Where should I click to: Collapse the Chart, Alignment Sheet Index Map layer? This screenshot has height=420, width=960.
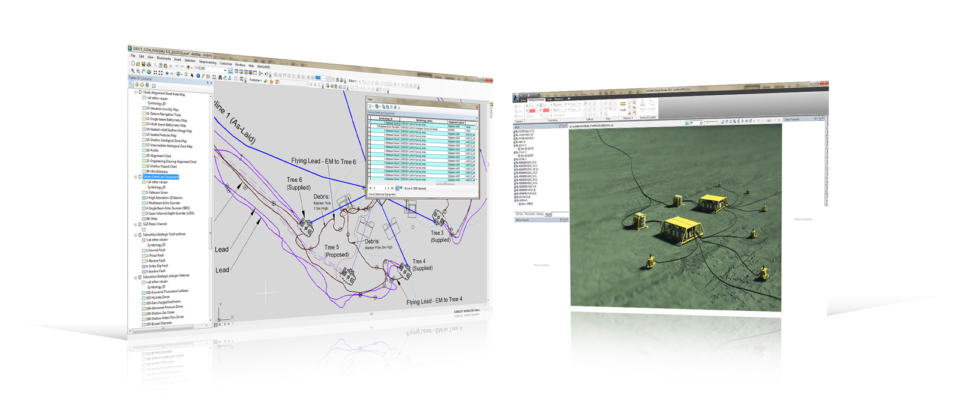coord(136,92)
